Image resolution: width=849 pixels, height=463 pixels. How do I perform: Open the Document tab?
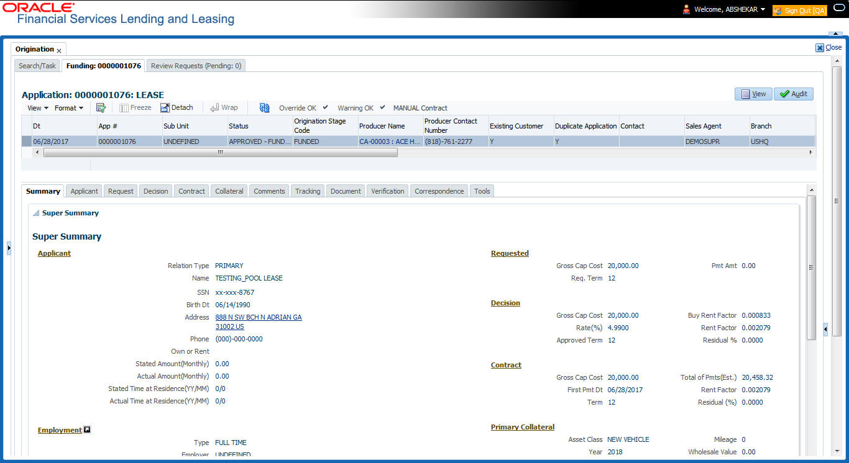click(x=346, y=191)
